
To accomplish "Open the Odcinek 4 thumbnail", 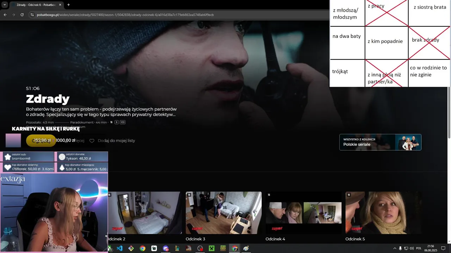I will coord(303,213).
